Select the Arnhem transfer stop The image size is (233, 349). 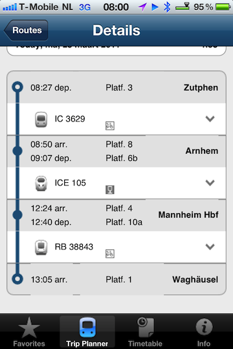116,151
